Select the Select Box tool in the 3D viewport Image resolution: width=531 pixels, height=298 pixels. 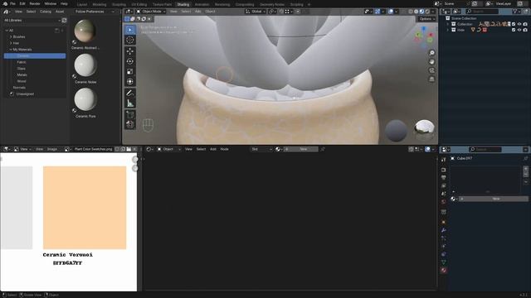pos(130,30)
